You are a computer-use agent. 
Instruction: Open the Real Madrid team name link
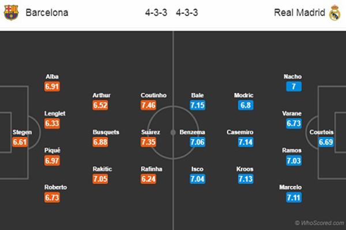299,13
